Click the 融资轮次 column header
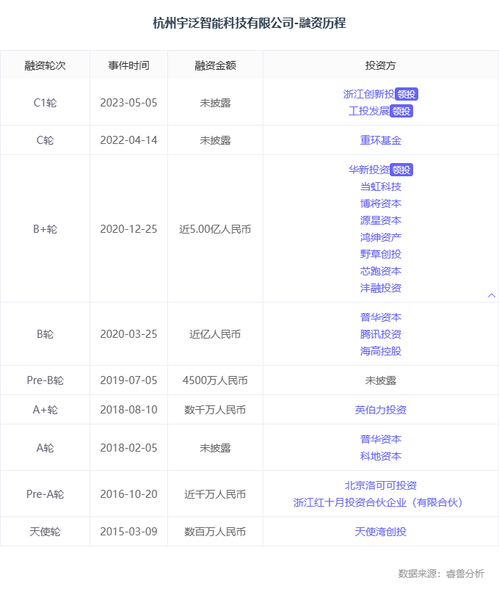Image resolution: width=499 pixels, height=600 pixels. [x=45, y=65]
